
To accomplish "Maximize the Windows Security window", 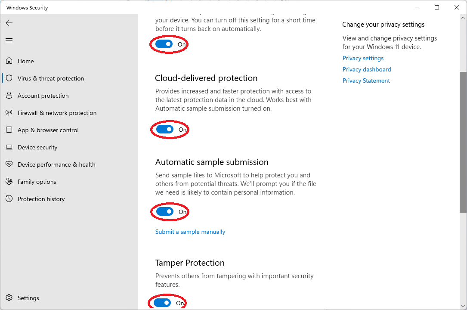I will 436,7.
